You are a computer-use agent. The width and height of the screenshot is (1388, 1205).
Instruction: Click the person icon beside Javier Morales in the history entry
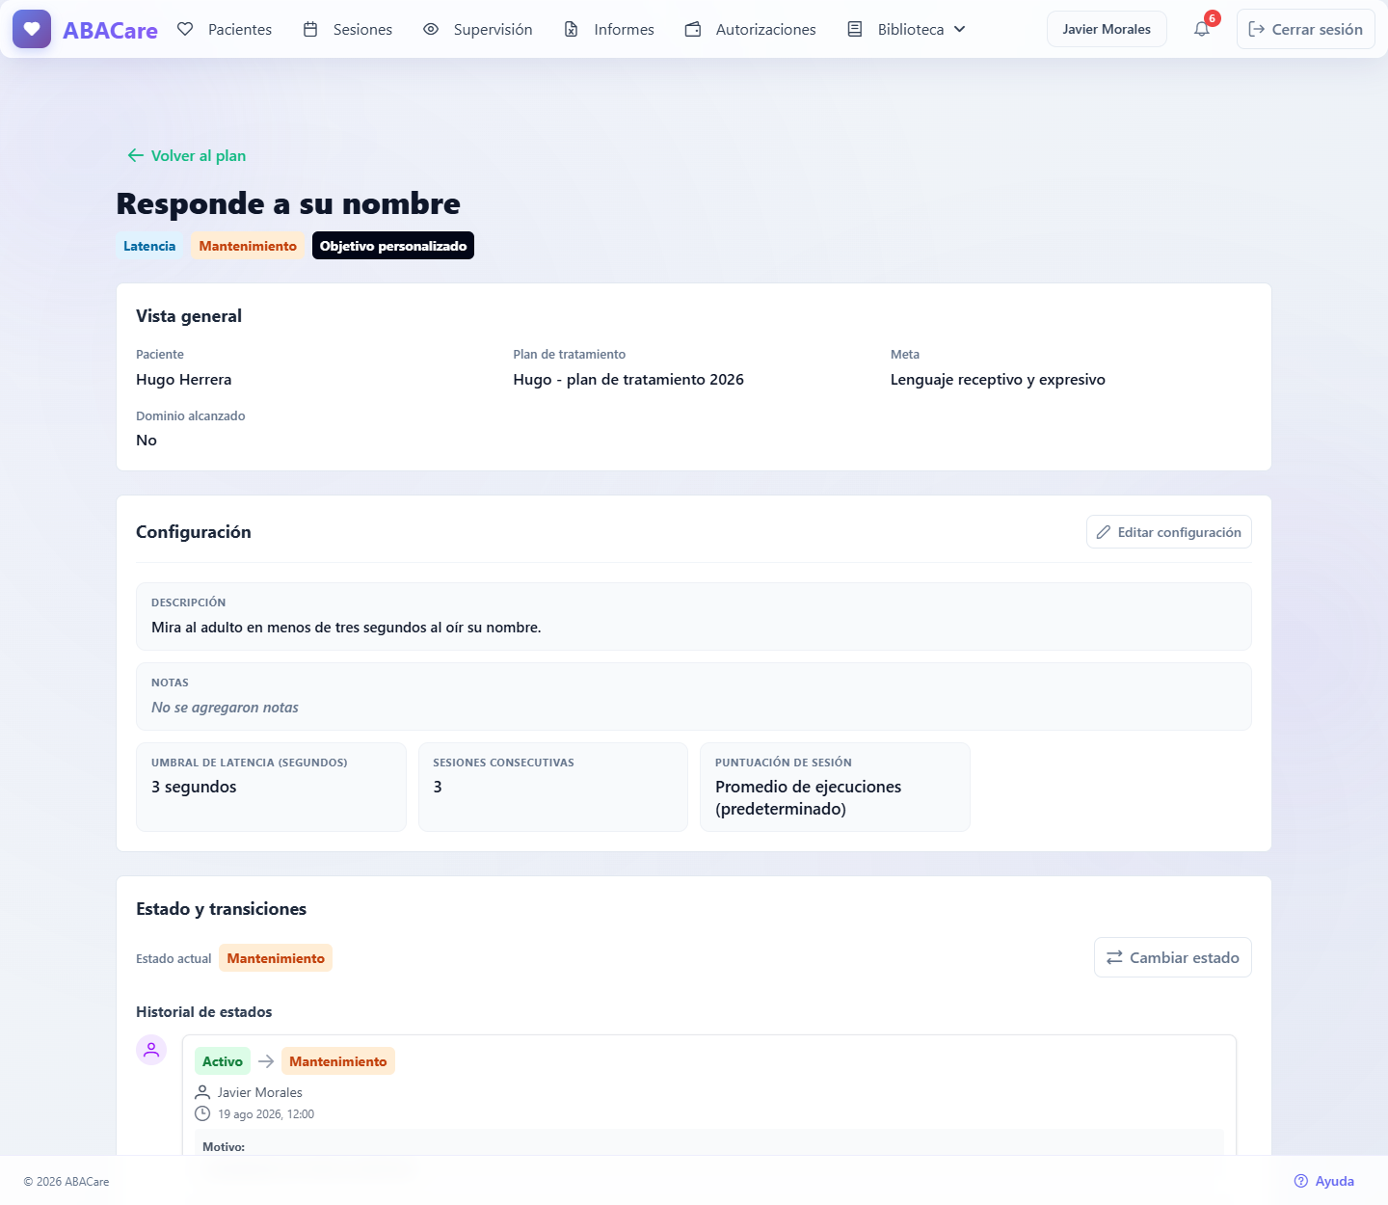[x=202, y=1092]
